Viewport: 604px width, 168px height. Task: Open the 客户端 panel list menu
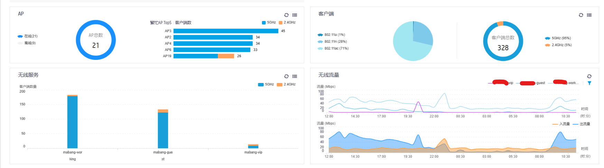[x=589, y=15]
